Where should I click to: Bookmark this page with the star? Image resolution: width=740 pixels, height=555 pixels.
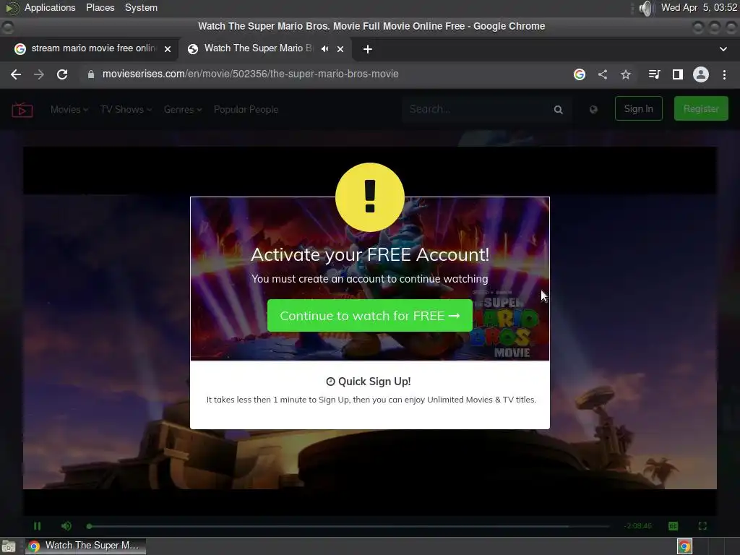click(x=626, y=74)
